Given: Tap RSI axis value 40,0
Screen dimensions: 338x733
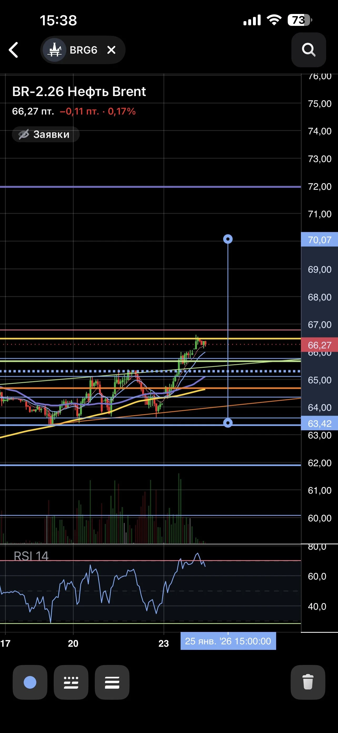Looking at the screenshot, I should pyautogui.click(x=317, y=606).
